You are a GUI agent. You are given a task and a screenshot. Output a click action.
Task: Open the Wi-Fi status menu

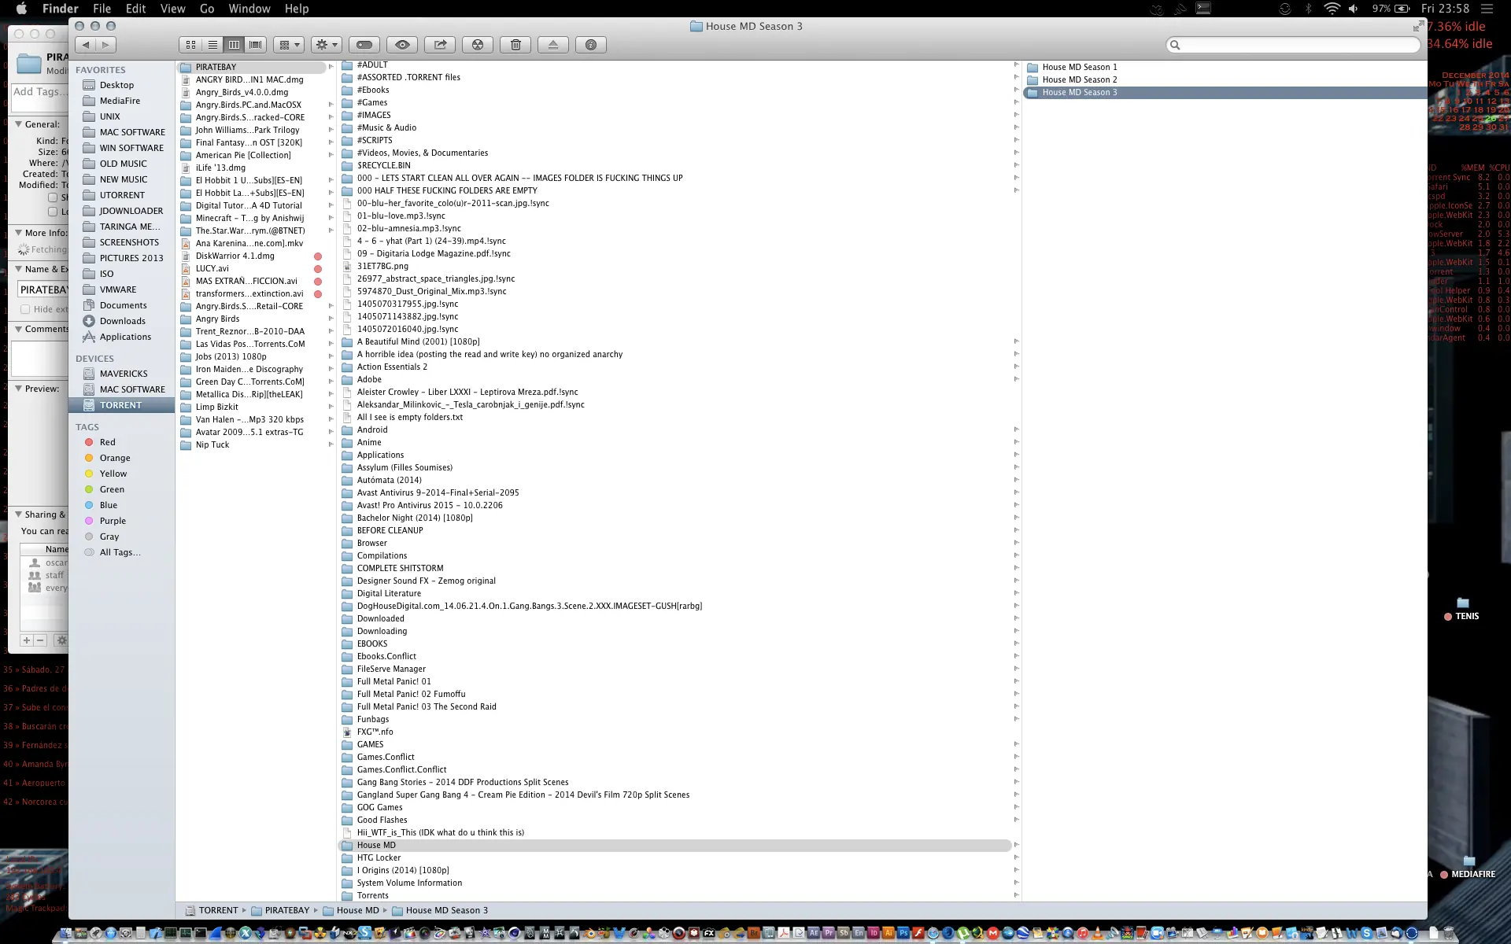[x=1332, y=9]
